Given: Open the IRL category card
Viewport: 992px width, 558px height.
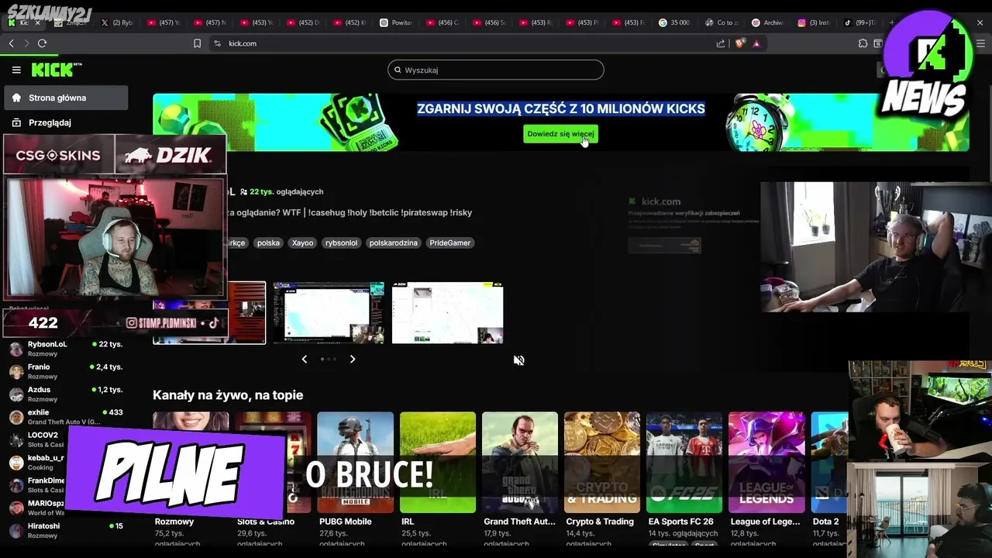Looking at the screenshot, I should click(x=438, y=462).
